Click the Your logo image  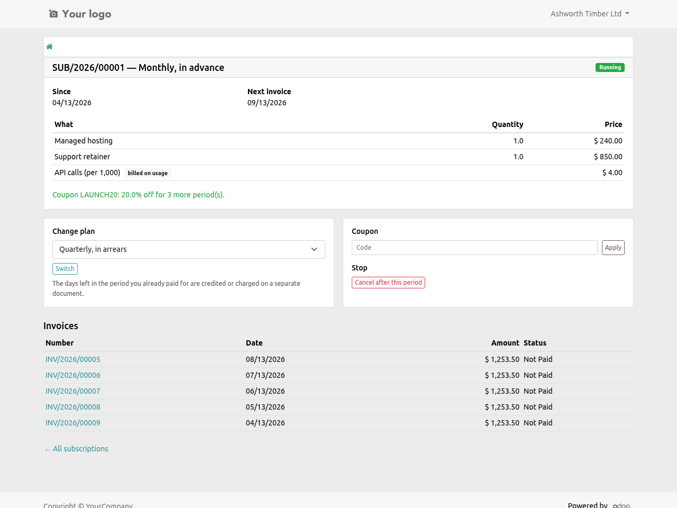pos(80,14)
